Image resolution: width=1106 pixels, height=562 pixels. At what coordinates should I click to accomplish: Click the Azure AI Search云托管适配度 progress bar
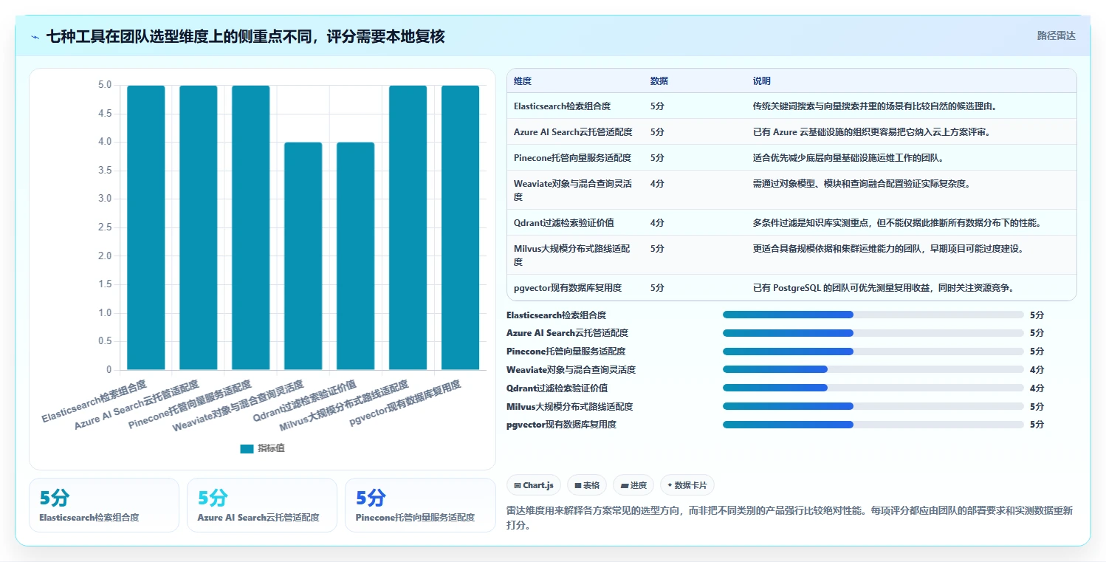pos(873,333)
